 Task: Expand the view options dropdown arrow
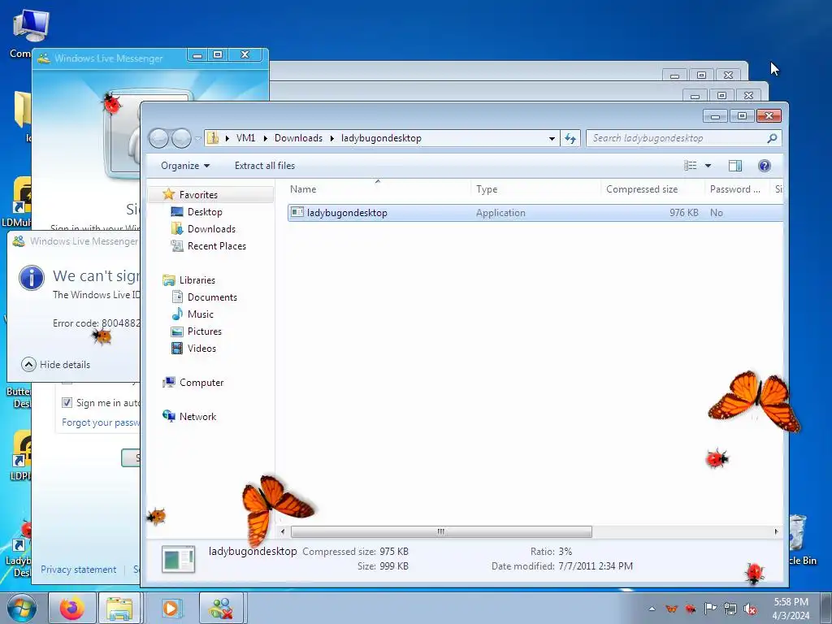click(708, 166)
